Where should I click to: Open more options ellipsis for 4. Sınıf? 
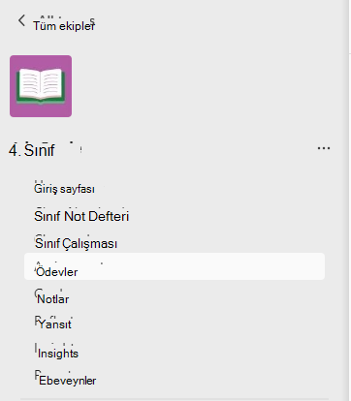324,148
